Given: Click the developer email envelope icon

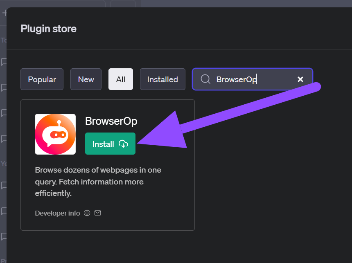Looking at the screenshot, I should coord(97,213).
